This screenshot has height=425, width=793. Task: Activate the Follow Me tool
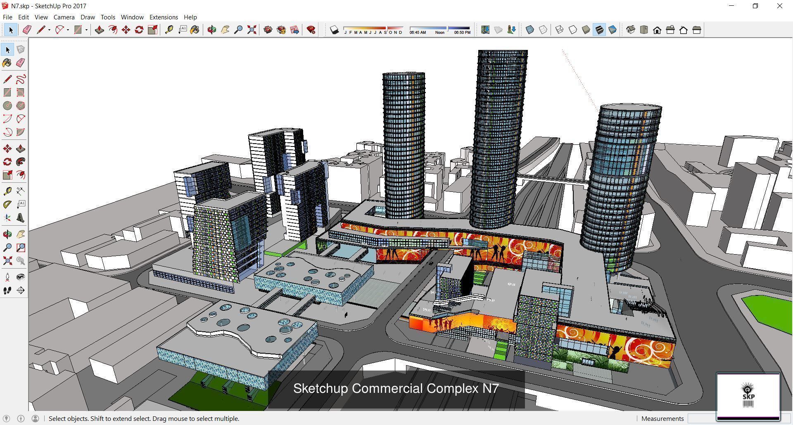point(21,162)
